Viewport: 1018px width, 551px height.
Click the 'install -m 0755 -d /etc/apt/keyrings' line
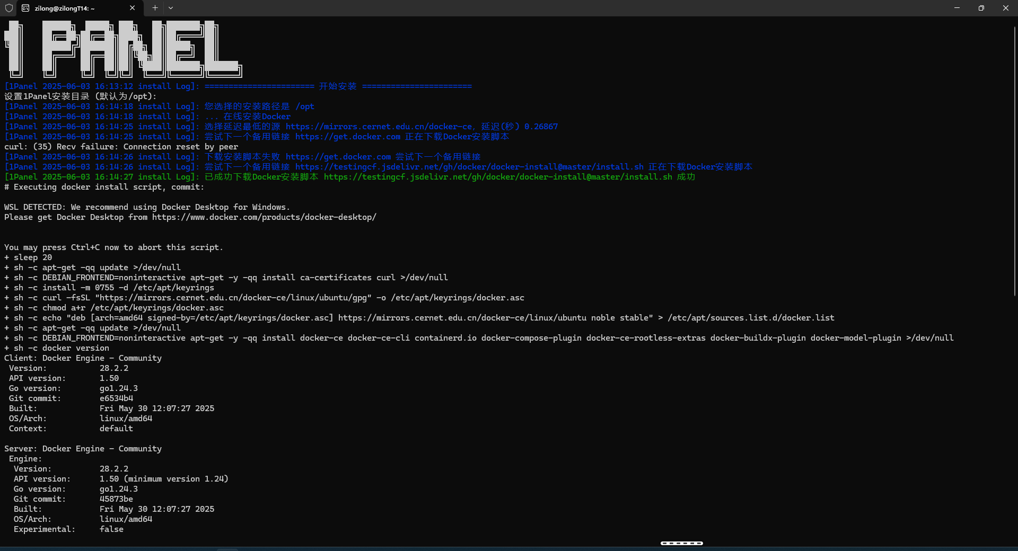pos(109,288)
